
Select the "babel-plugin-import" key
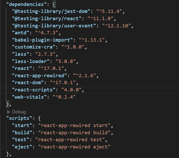(x=42, y=40)
